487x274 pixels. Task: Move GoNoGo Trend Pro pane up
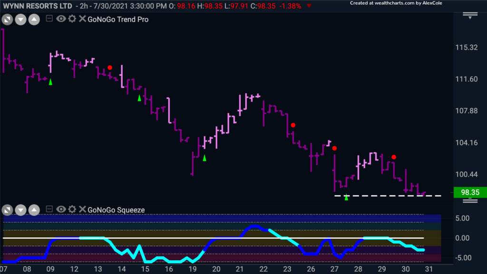[34, 20]
